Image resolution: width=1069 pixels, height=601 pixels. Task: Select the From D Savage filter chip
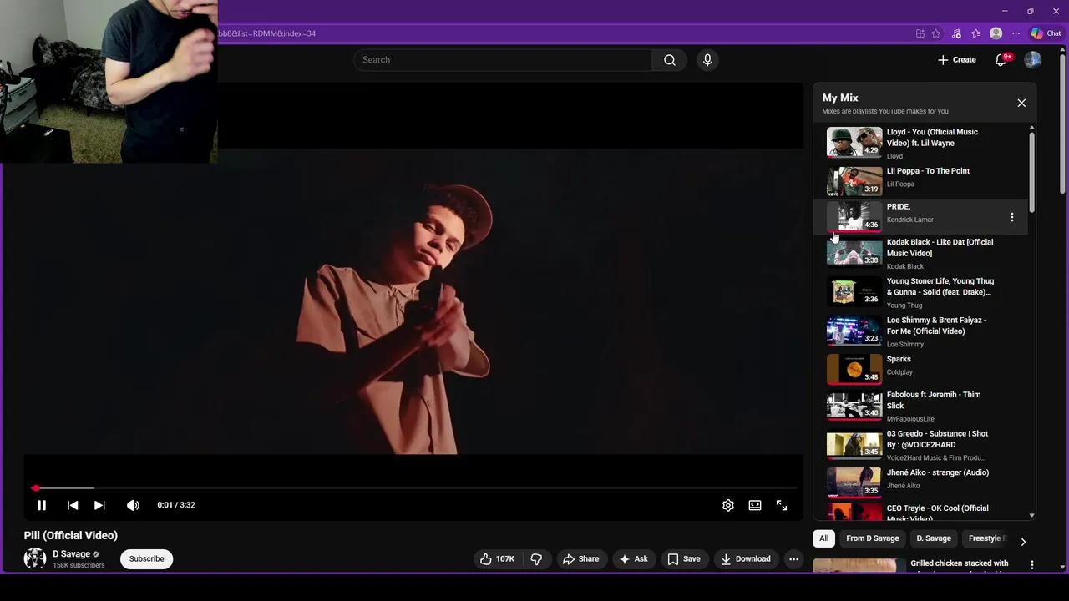[x=873, y=538]
